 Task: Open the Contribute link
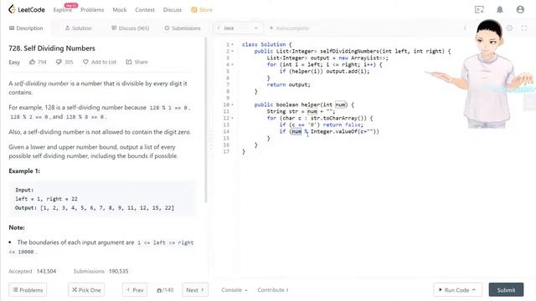273,290
